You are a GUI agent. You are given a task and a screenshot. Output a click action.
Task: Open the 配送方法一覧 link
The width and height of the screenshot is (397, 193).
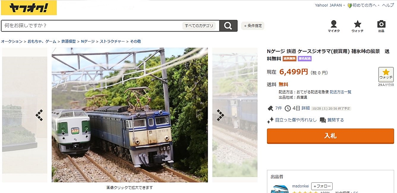[340, 92]
